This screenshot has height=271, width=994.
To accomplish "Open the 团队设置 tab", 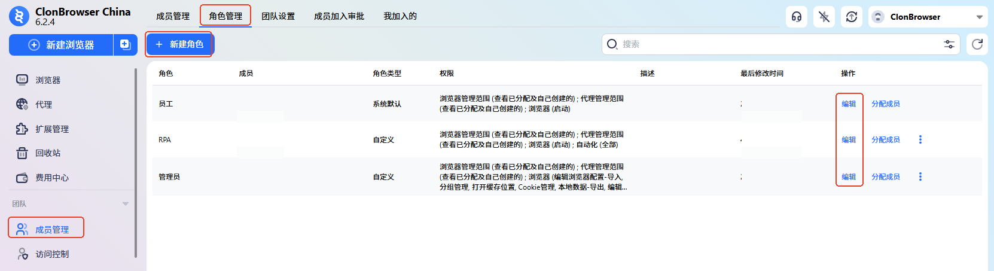I will pyautogui.click(x=278, y=16).
